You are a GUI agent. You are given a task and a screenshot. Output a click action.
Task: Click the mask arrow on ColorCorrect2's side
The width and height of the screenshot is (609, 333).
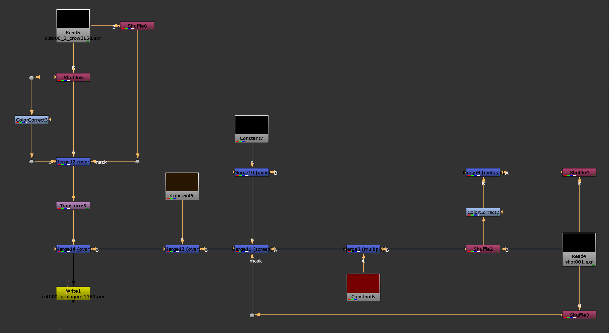[x=502, y=212]
